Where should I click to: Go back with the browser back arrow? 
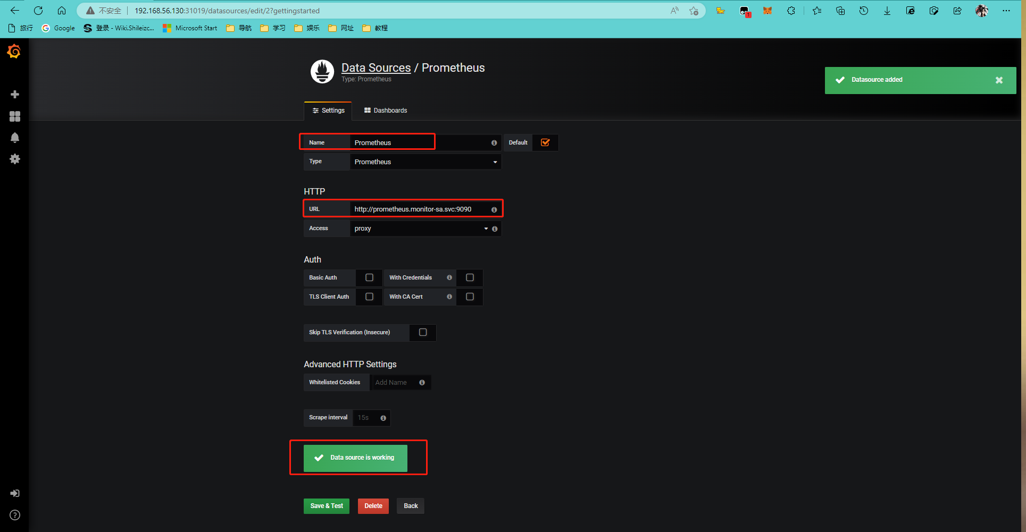(15, 11)
